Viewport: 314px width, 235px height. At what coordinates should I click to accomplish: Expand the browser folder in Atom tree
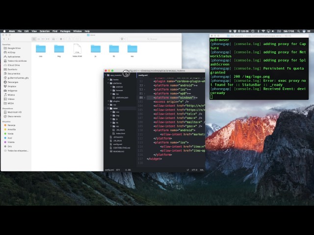coord(111,90)
